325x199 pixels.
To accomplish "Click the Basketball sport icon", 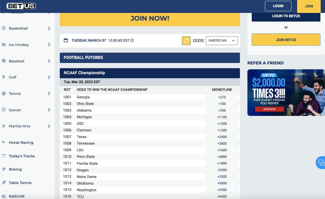I will 4,28.
